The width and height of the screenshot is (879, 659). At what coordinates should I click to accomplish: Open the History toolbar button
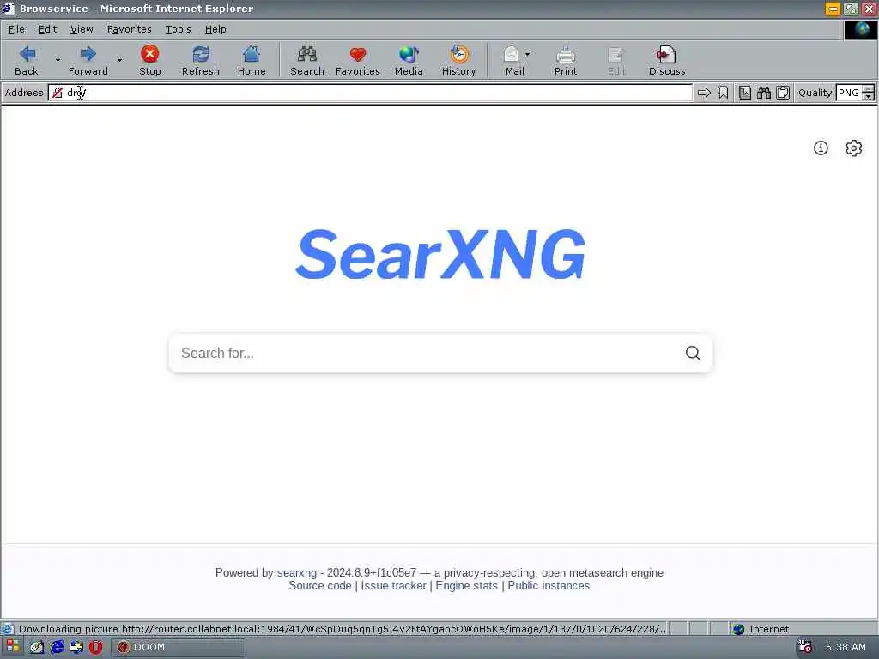pos(458,61)
